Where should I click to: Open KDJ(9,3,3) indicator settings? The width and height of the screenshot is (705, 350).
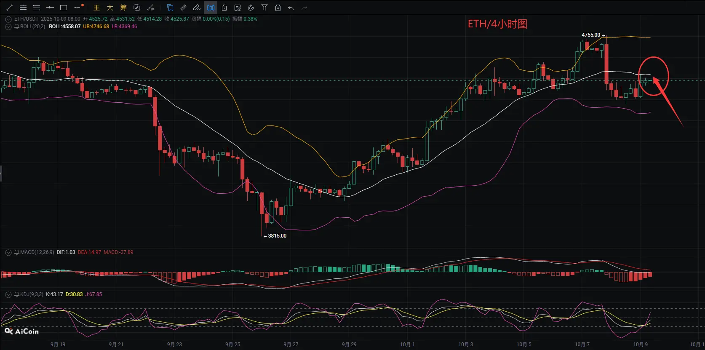pos(32,294)
